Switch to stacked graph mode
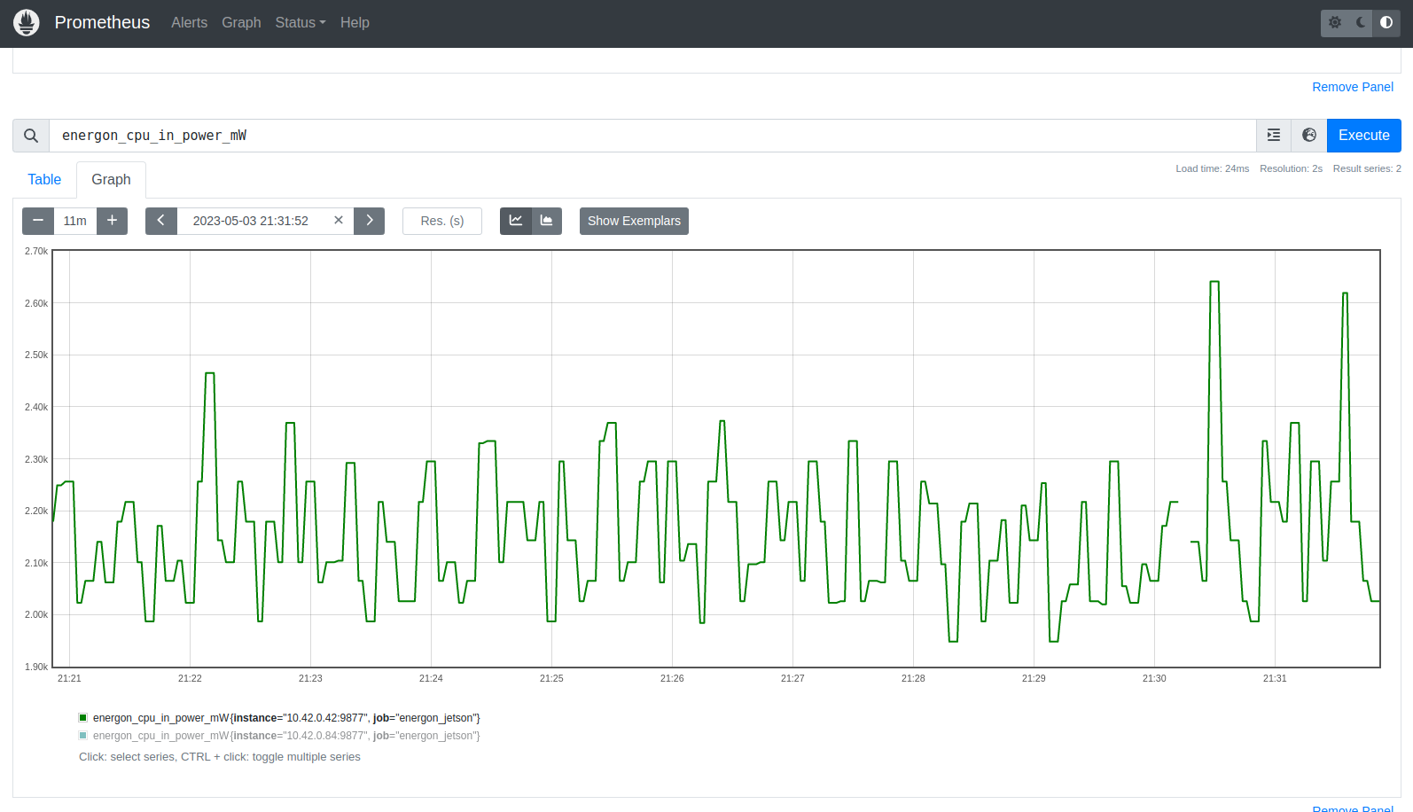 click(547, 221)
